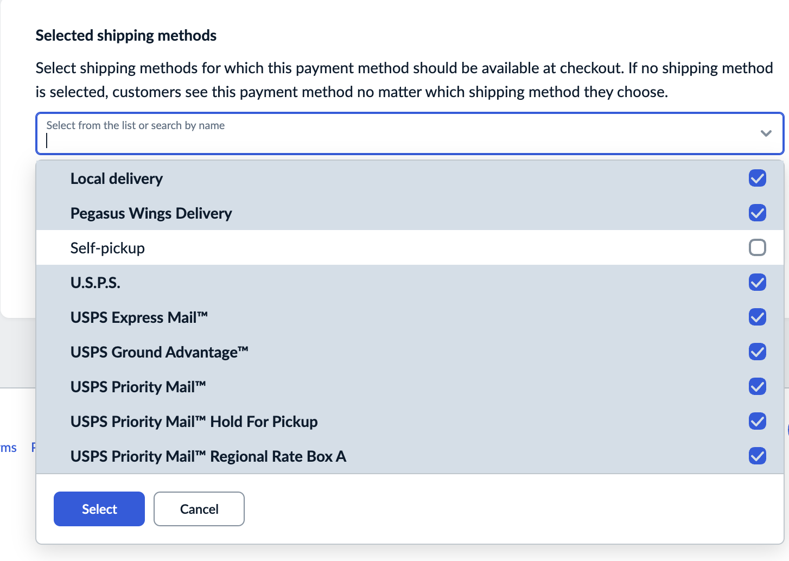Enable the Self-pickup checkbox

(x=758, y=247)
